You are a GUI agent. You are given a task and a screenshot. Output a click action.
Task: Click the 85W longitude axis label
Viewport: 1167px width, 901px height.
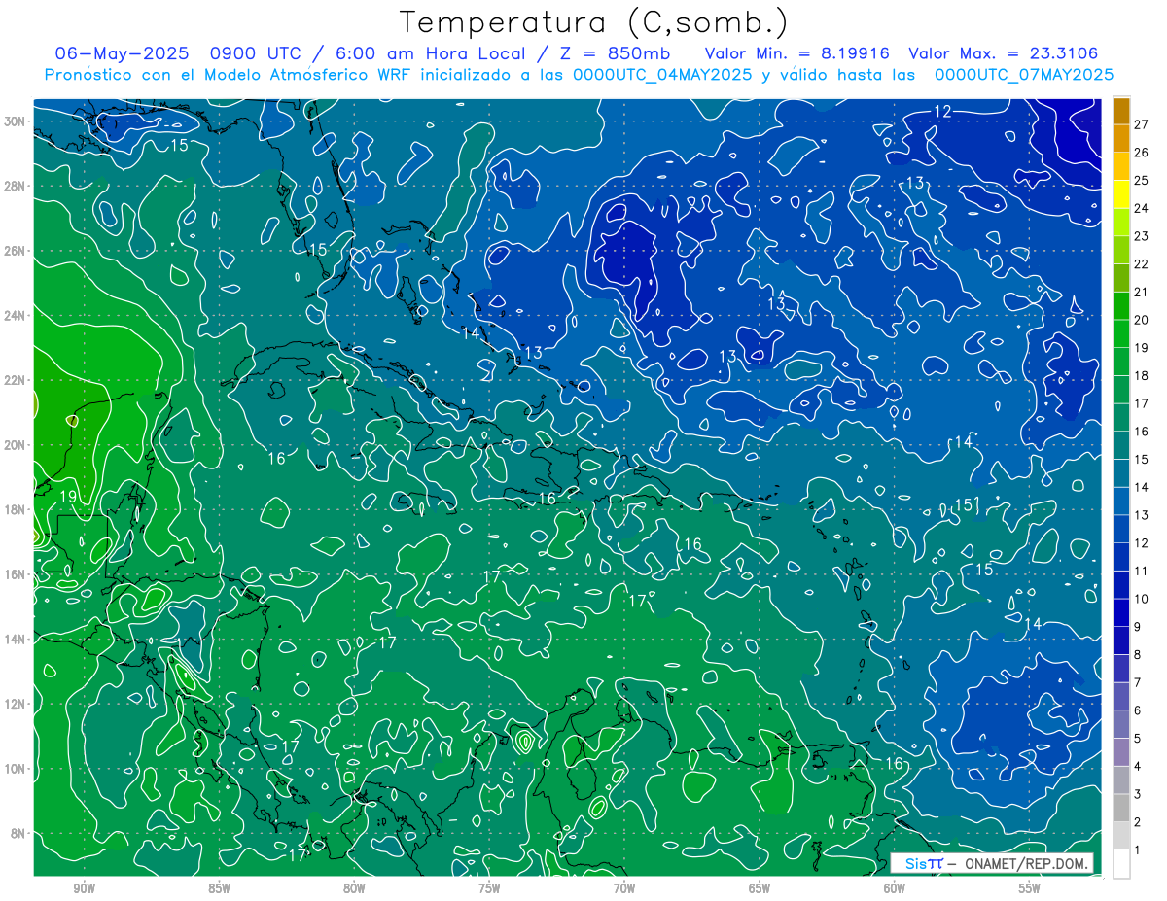pyautogui.click(x=219, y=889)
